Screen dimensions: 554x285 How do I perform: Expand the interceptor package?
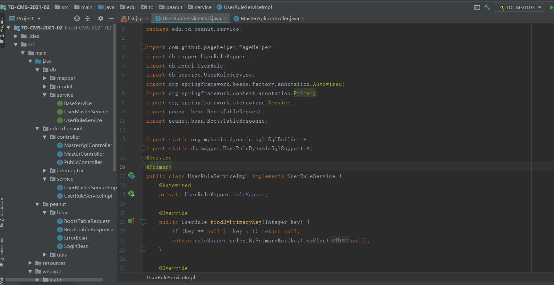pyautogui.click(x=45, y=171)
